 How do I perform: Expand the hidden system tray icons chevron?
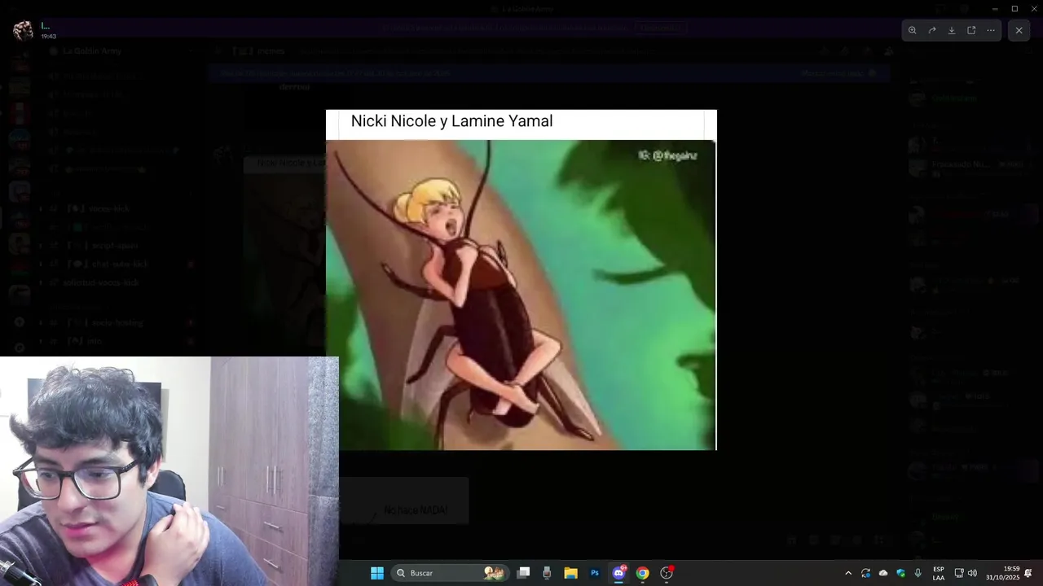point(848,573)
